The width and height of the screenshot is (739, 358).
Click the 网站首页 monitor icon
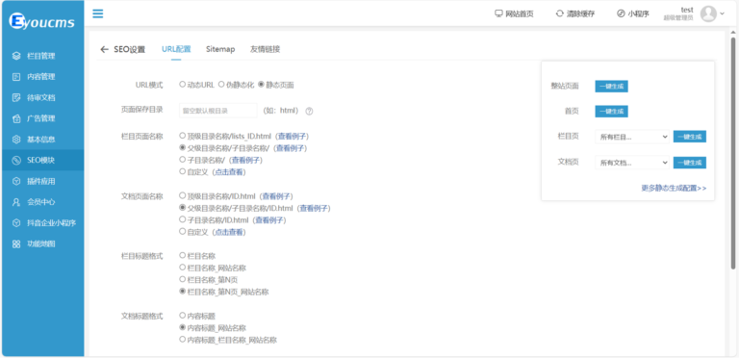click(498, 13)
